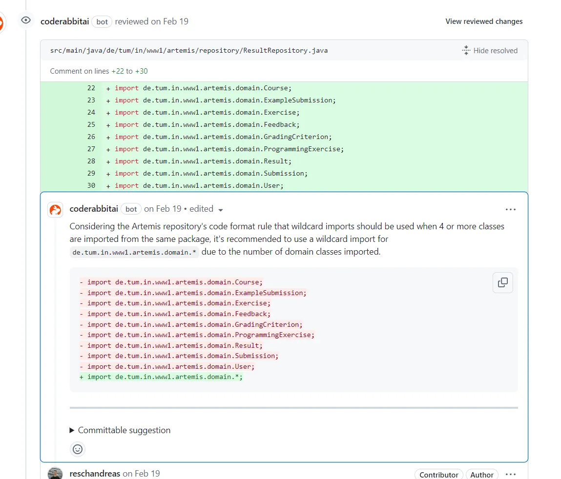Expand Committable suggestion details
Image resolution: width=561 pixels, height=479 pixels.
click(x=120, y=430)
